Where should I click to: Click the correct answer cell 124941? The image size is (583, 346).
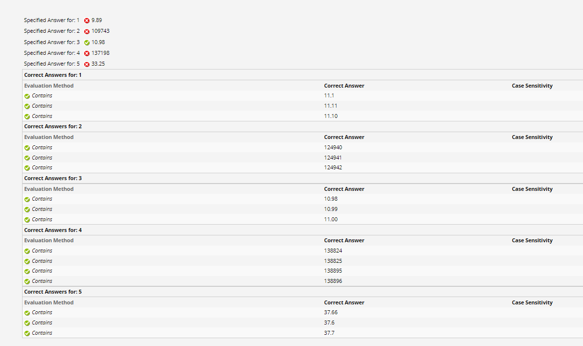point(333,158)
